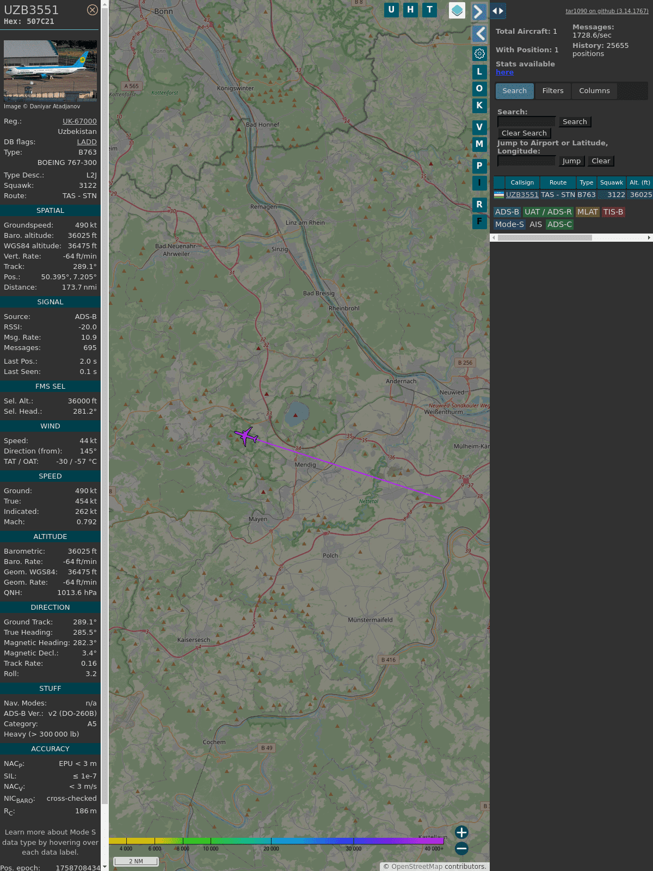
Task: Open the map layers selector icon
Action: (457, 10)
